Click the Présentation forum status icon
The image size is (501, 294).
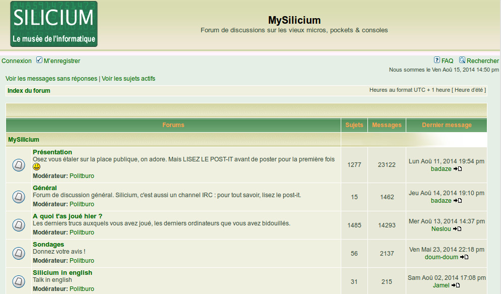[19, 164]
